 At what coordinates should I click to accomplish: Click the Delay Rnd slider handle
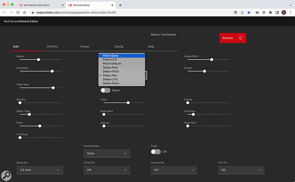104,115
